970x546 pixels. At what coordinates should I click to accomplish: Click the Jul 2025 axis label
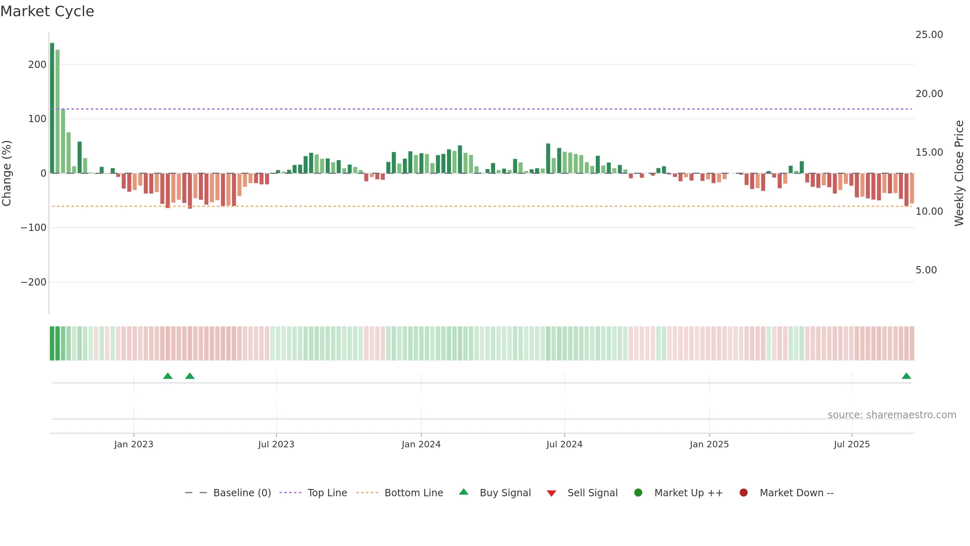pyautogui.click(x=852, y=444)
